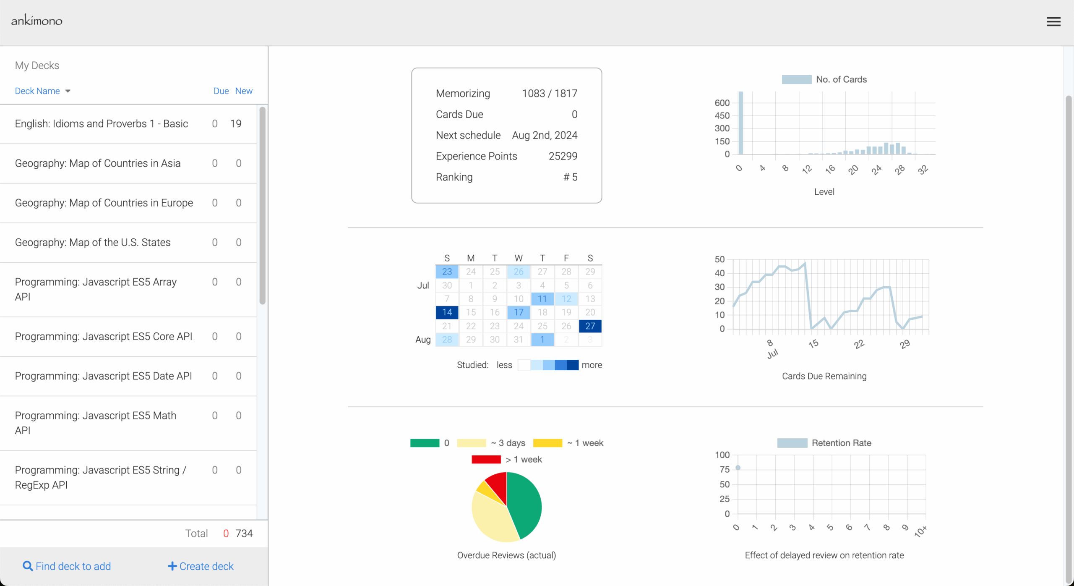Expand the Deck Name sort arrow
The height and width of the screenshot is (586, 1074).
(x=68, y=91)
